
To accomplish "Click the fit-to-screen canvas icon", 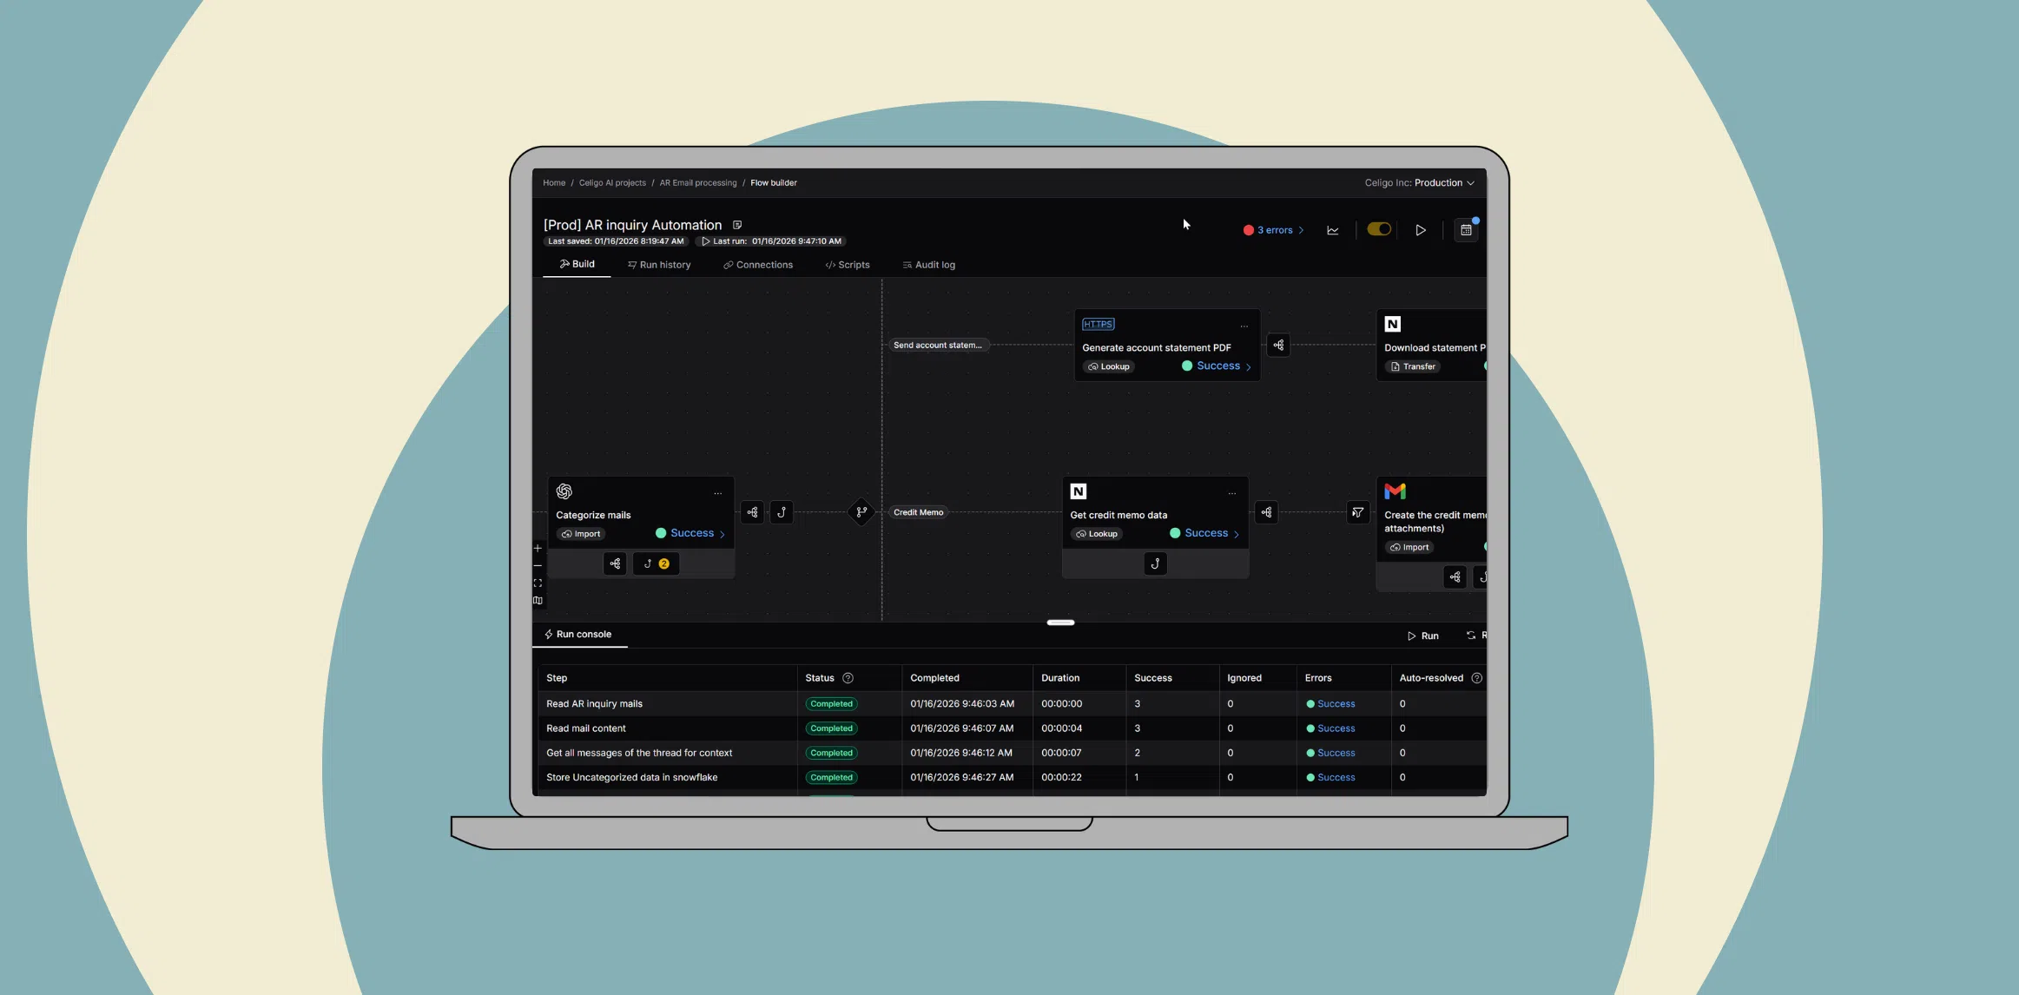I will click(538, 582).
